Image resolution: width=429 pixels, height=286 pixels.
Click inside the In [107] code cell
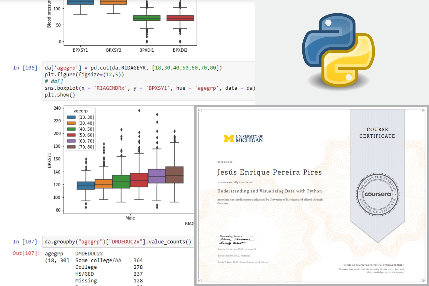click(x=119, y=242)
